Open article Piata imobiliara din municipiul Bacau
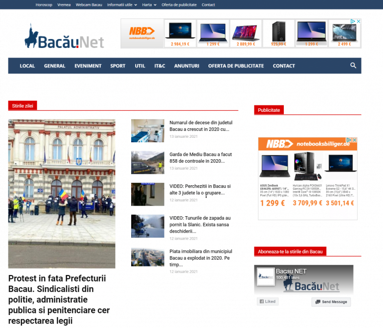Viewport: 383px width, 328px height. [x=201, y=258]
